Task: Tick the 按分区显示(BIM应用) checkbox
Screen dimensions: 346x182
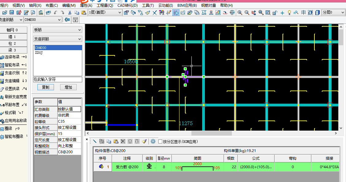Action: pos(160,142)
